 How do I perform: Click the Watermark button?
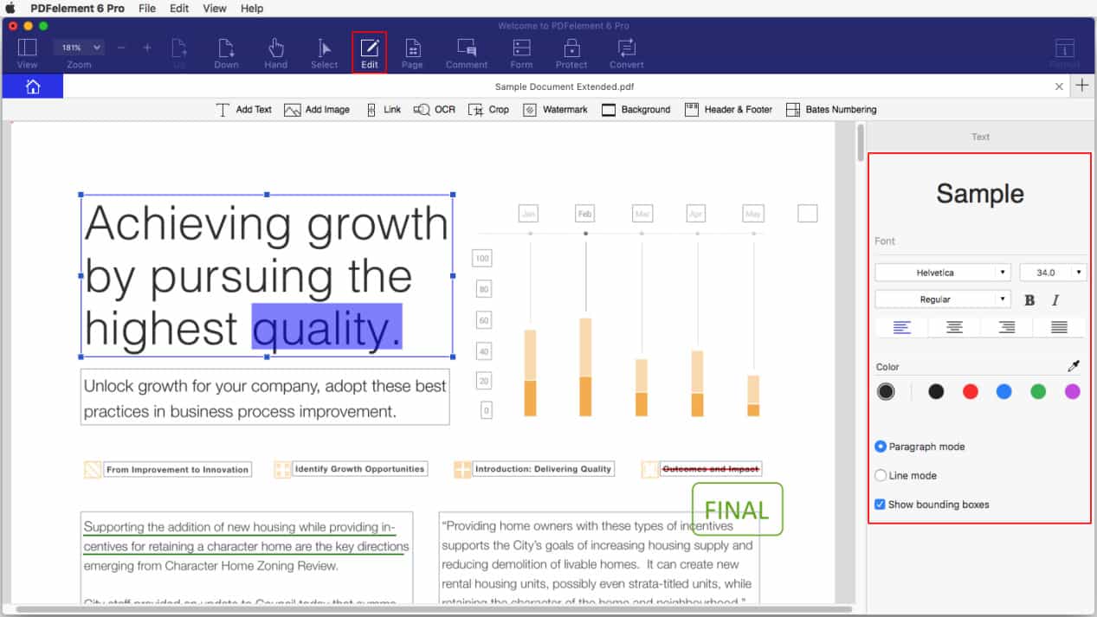point(555,110)
